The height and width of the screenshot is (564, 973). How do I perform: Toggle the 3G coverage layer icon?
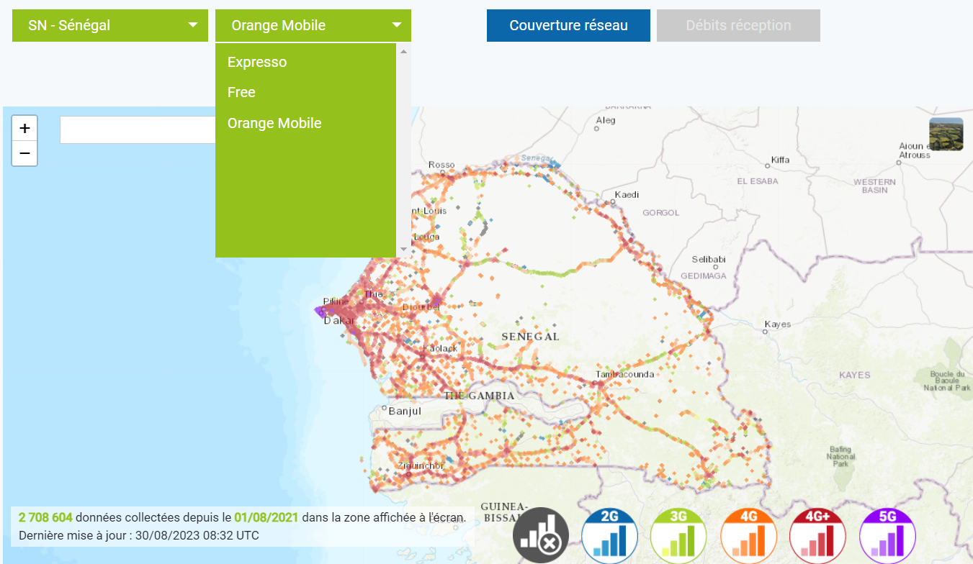[678, 536]
